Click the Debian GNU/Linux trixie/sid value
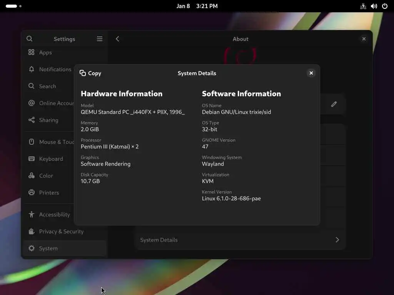Viewport: 394px width, 295px height. coord(237,112)
